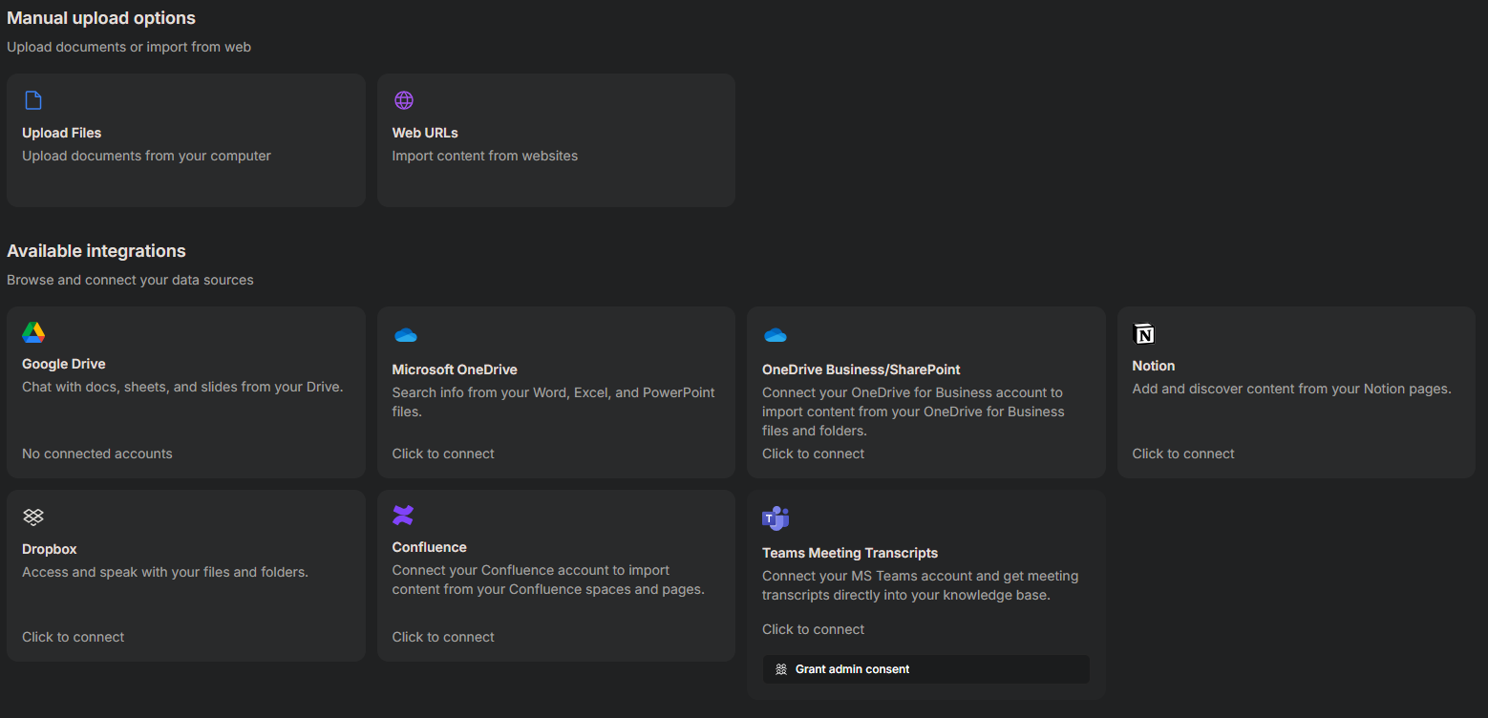The image size is (1488, 718).
Task: Click to connect OneDrive Business/SharePoint
Action: pos(813,454)
